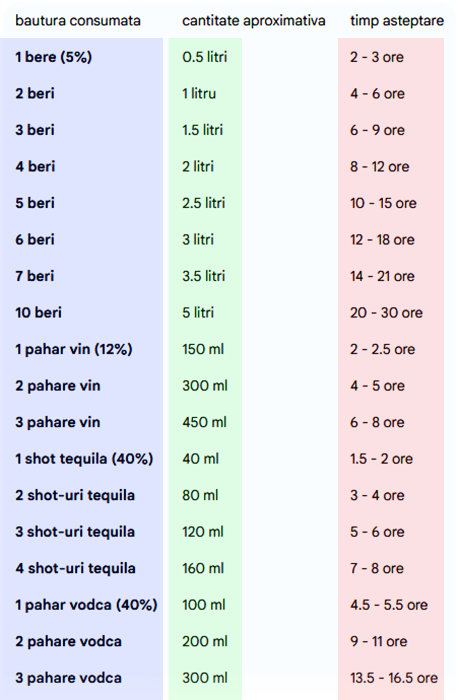Select '1 pahar vin (12%)' label

point(74,349)
